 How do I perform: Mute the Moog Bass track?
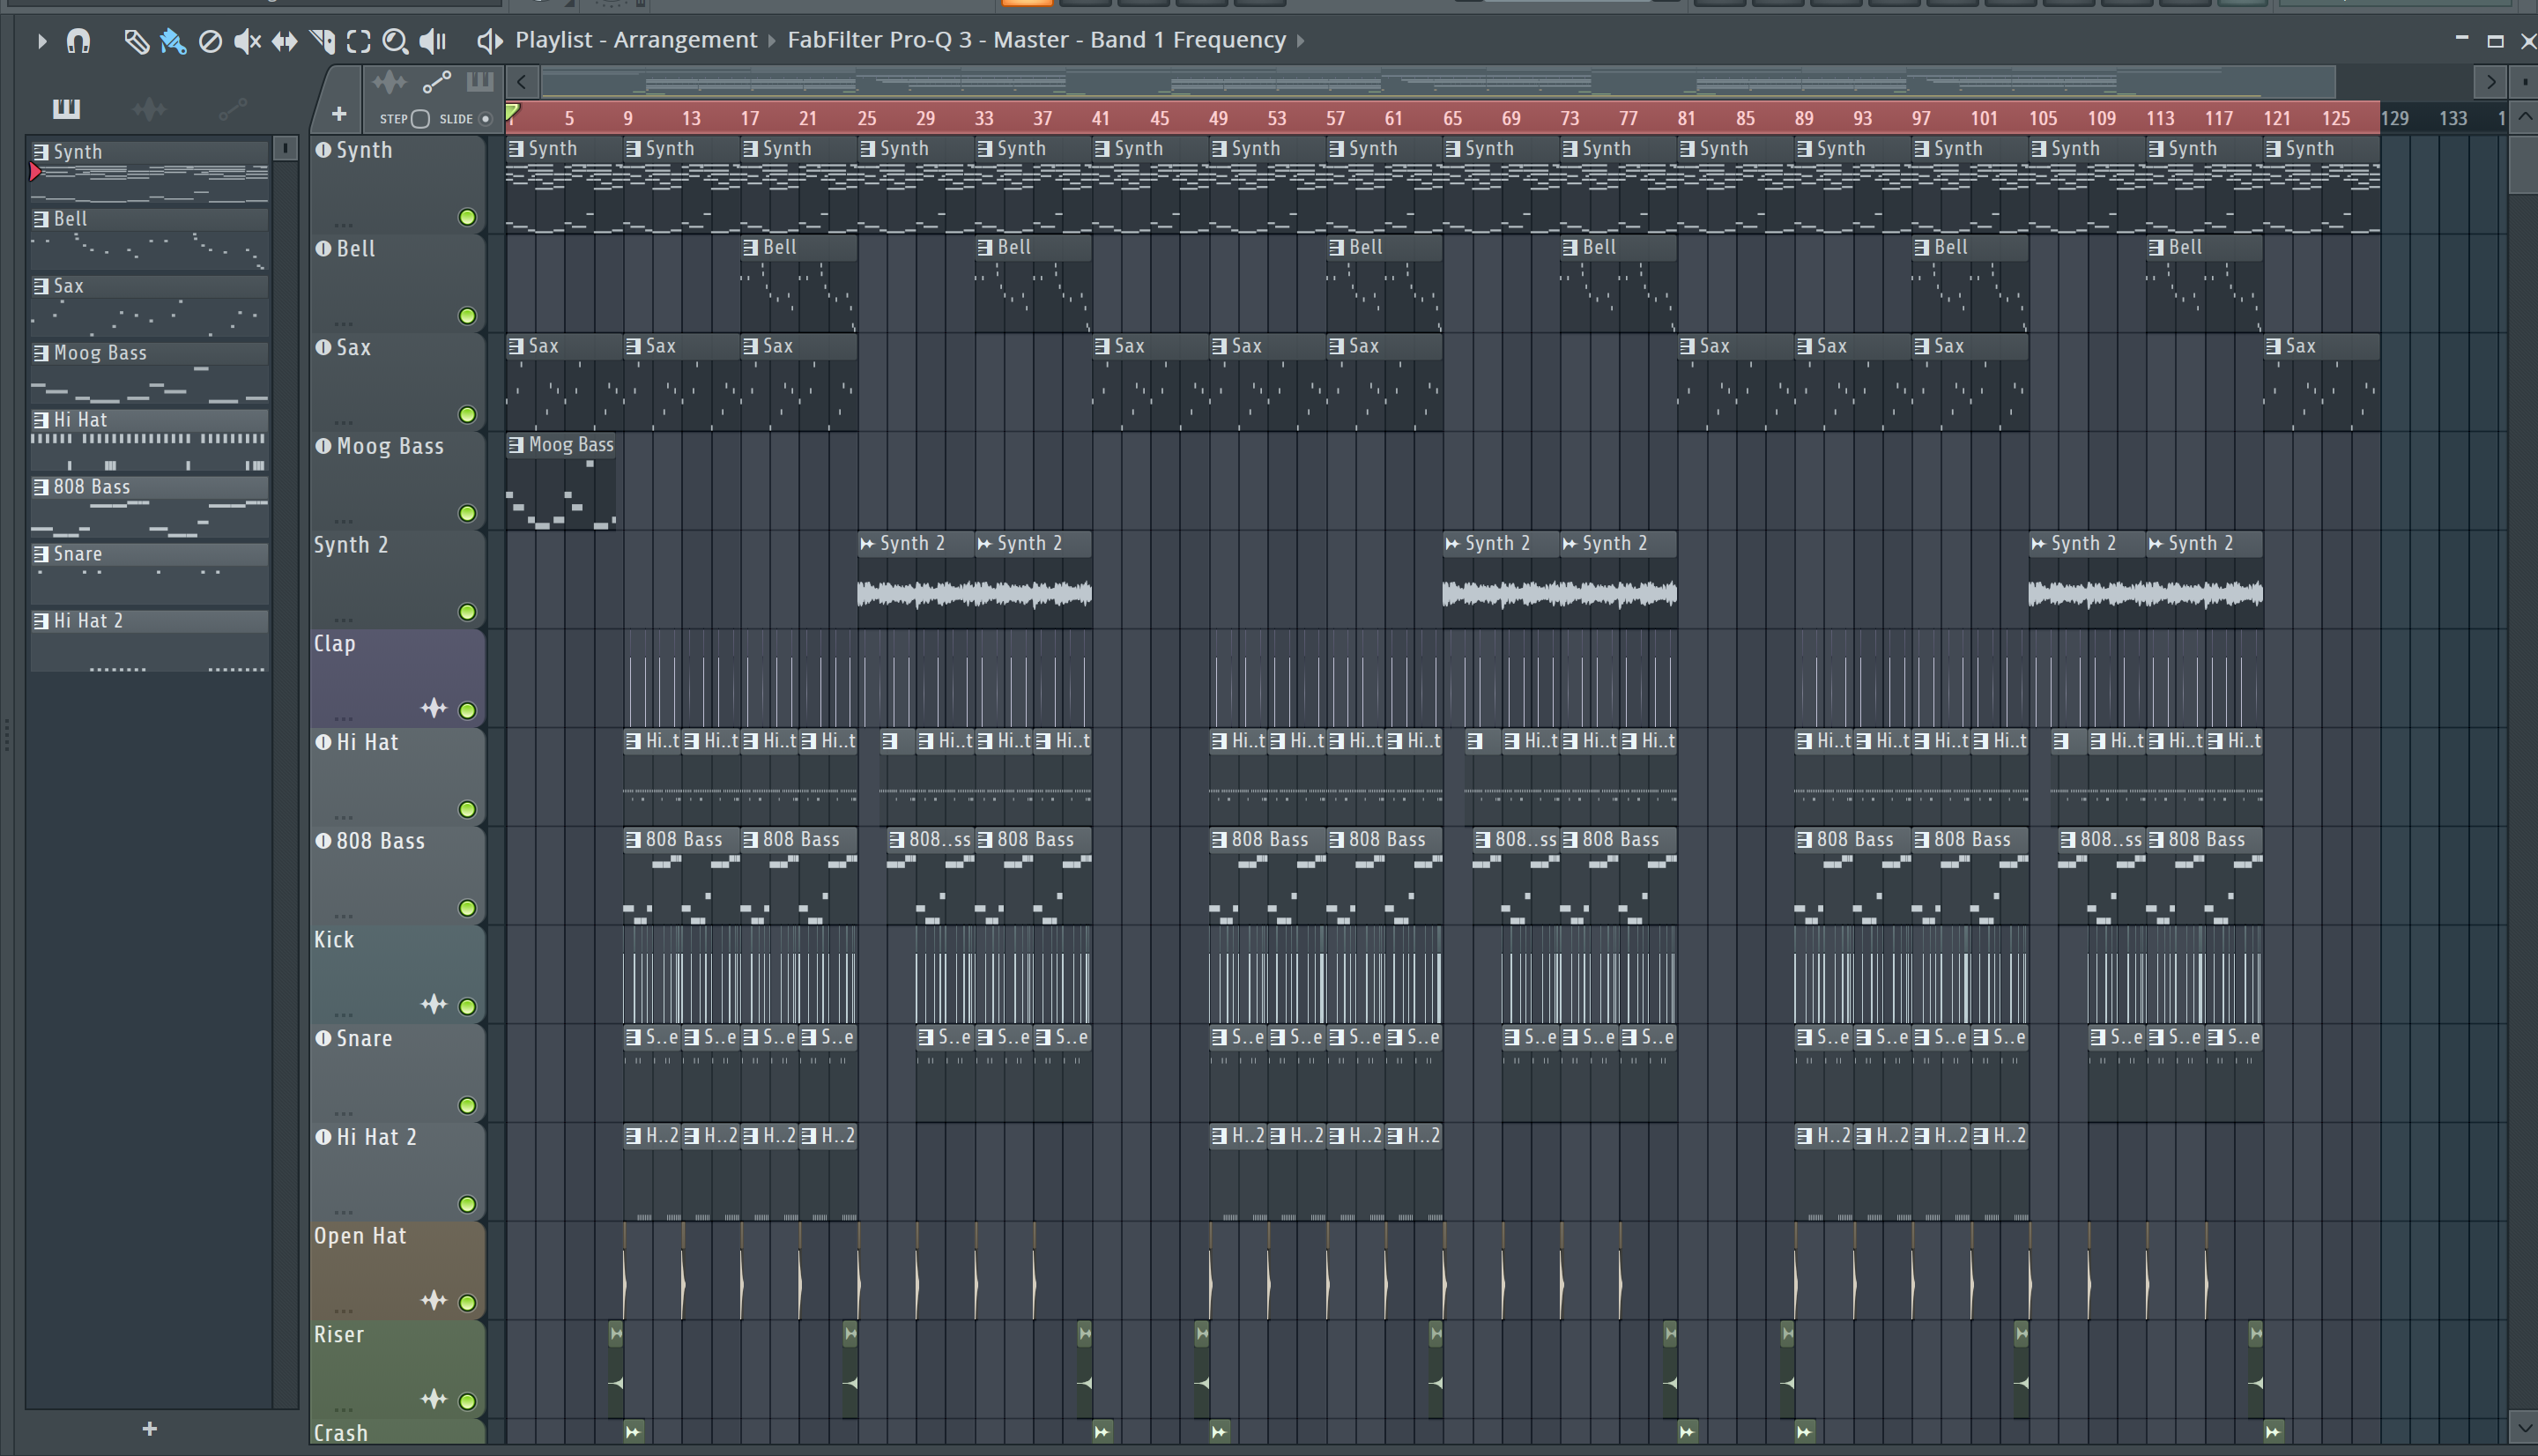coord(467,513)
